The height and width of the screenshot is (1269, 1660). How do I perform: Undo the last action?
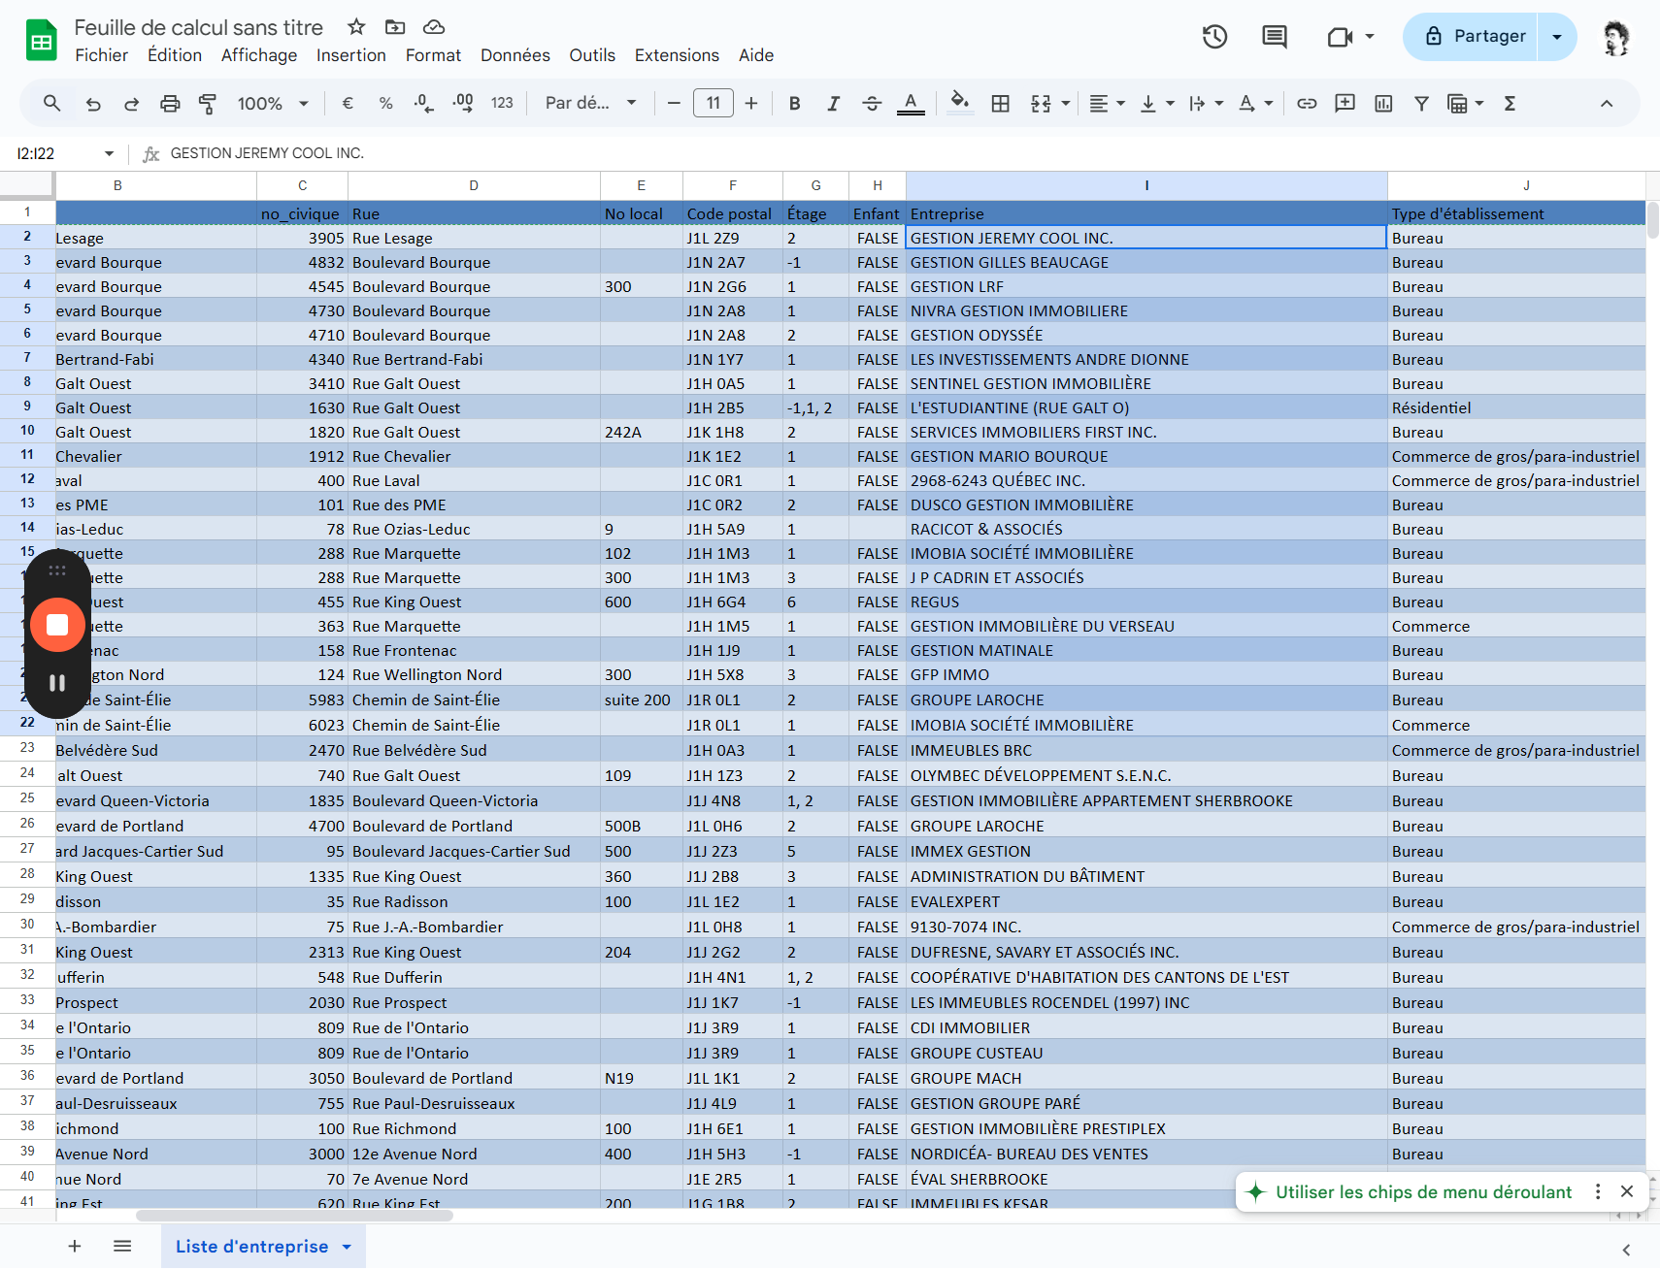93,103
